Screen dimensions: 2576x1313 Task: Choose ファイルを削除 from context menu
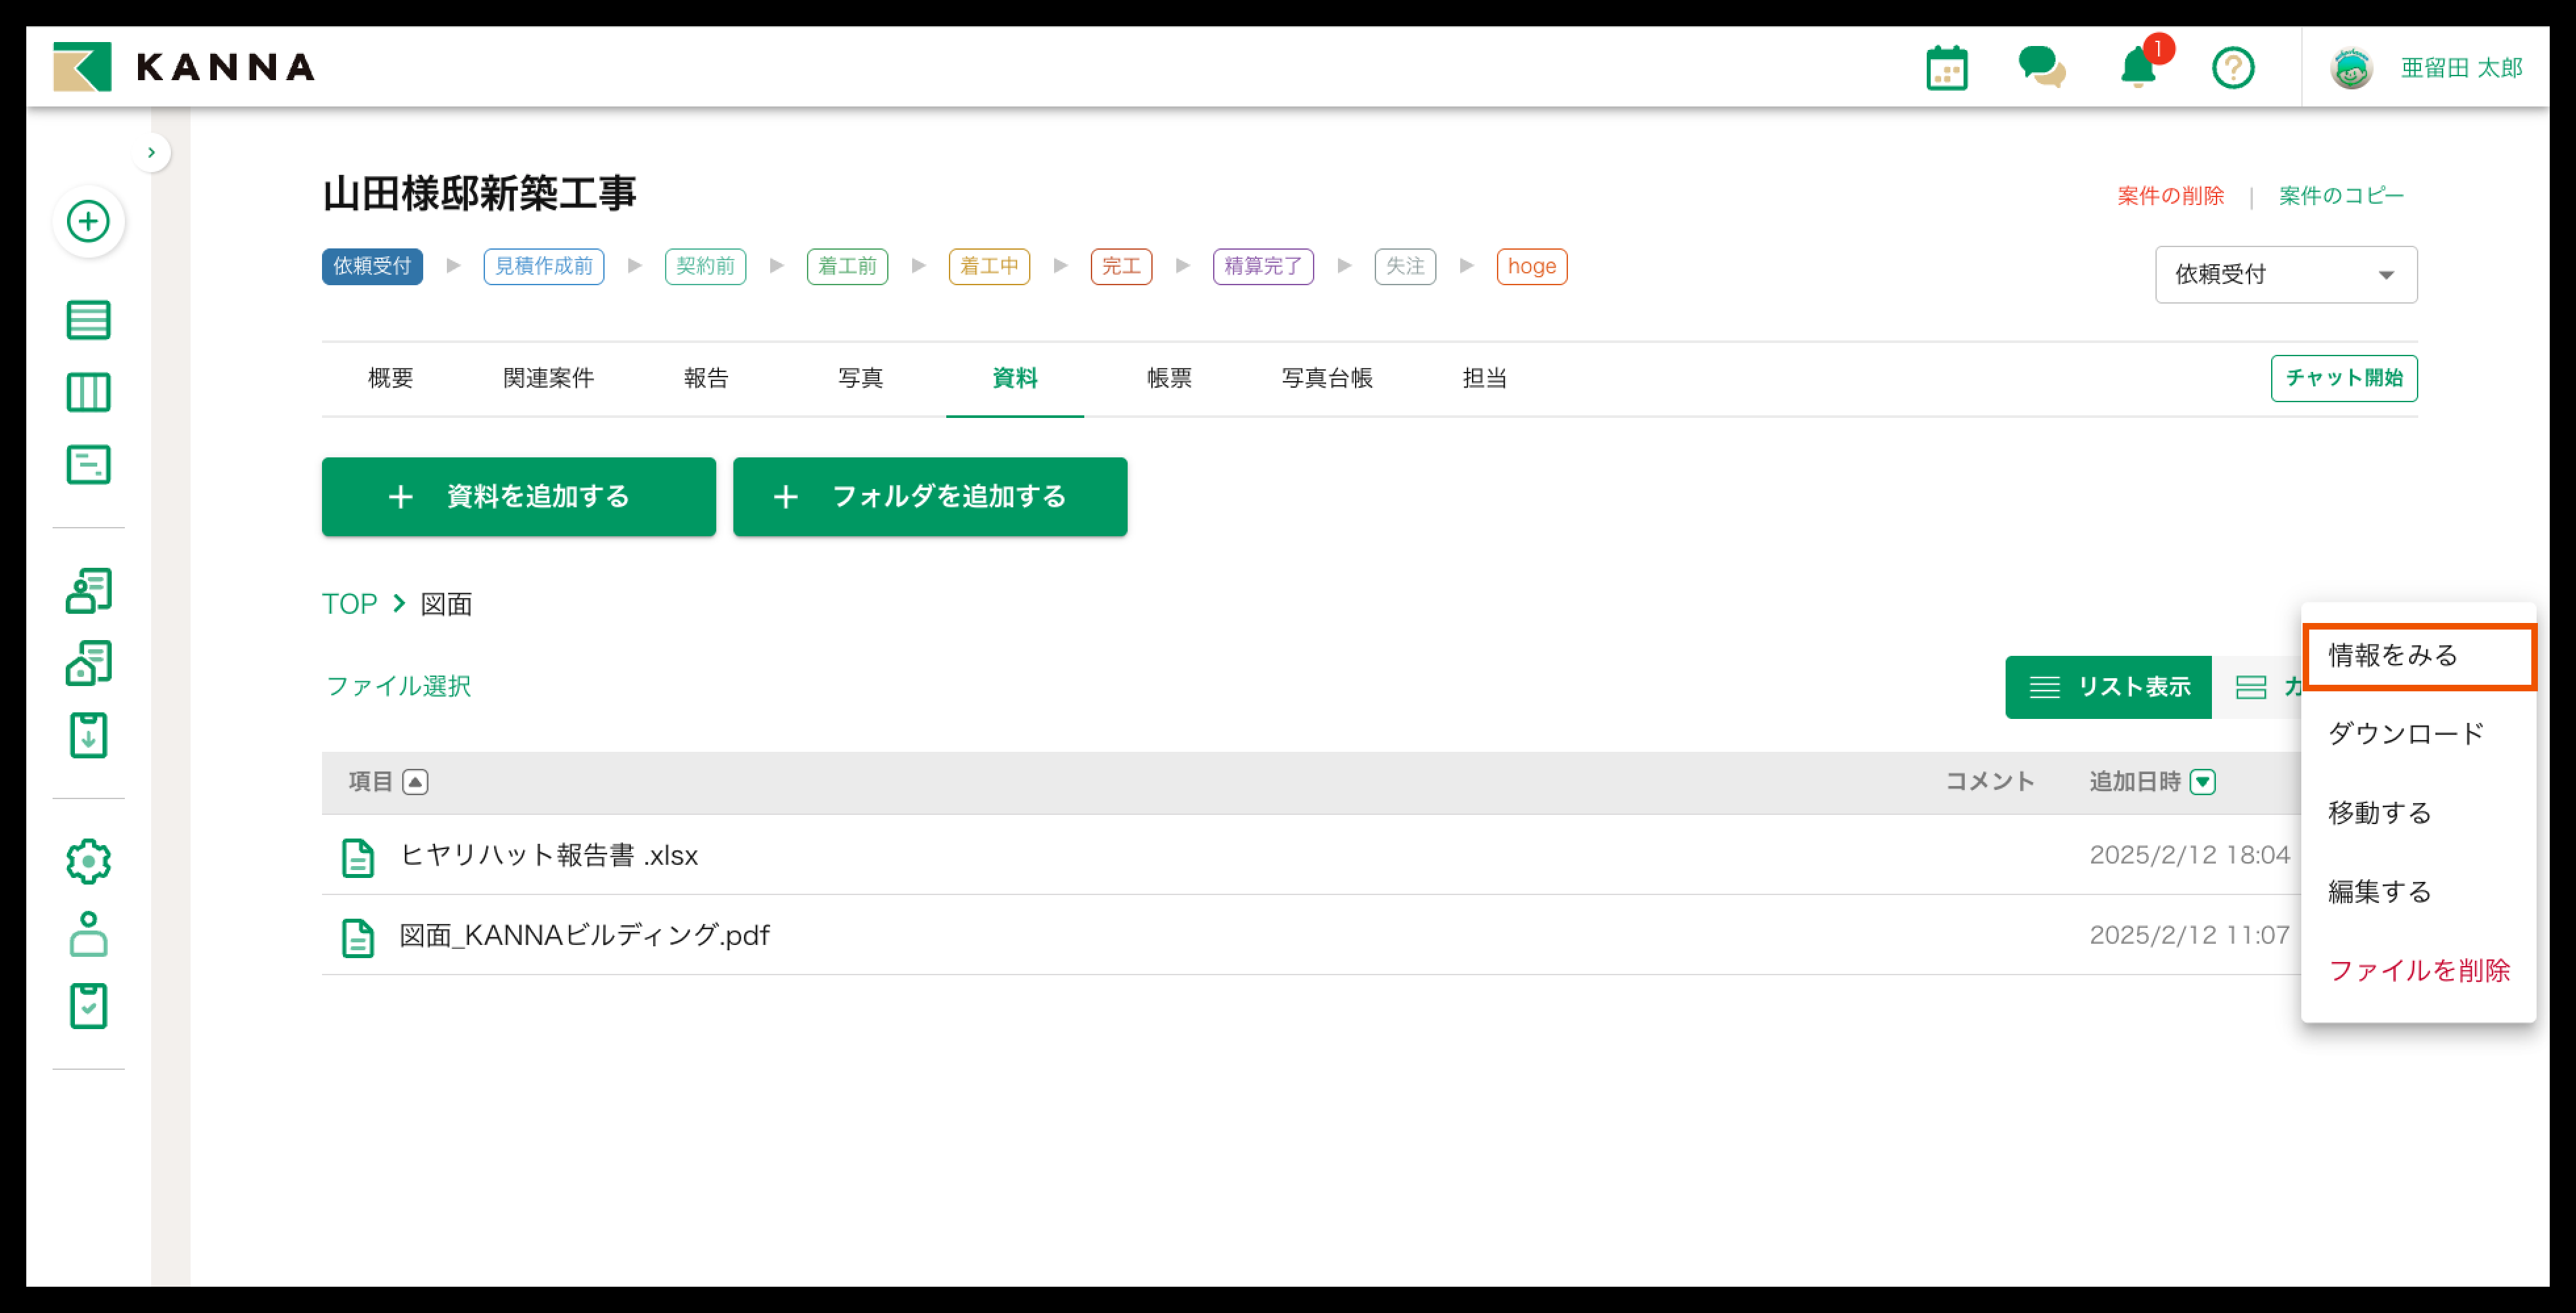[2418, 971]
